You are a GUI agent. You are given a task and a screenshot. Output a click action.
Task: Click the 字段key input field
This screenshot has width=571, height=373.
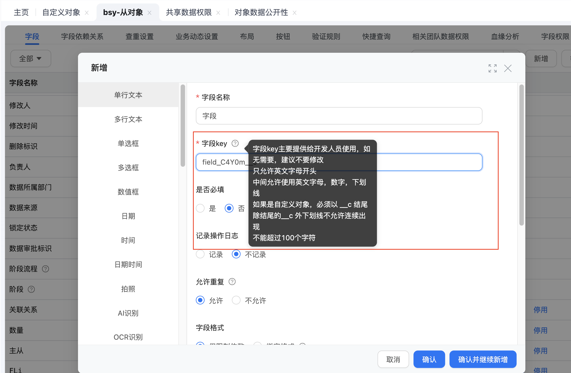point(339,162)
